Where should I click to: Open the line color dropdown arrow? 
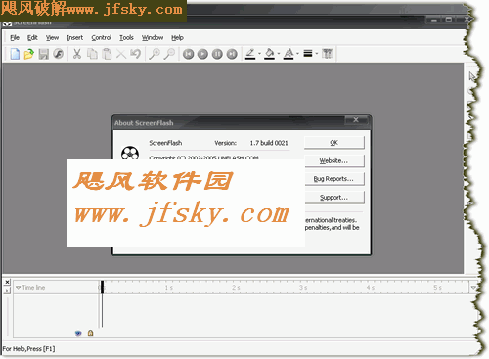tap(259, 54)
